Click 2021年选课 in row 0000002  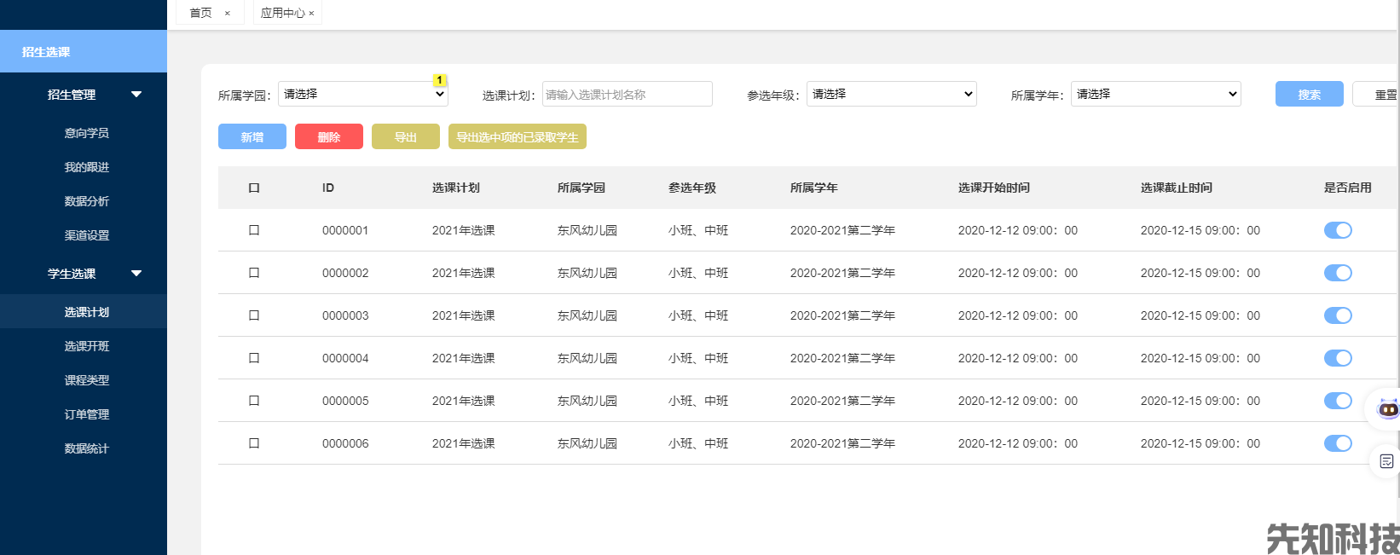tap(464, 273)
